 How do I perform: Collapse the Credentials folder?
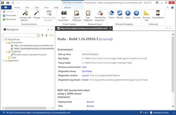coord(7,52)
